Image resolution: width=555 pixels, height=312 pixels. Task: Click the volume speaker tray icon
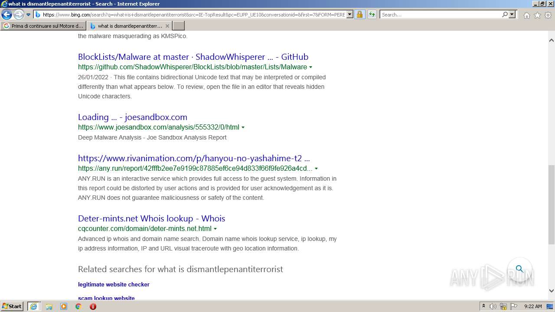click(493, 306)
